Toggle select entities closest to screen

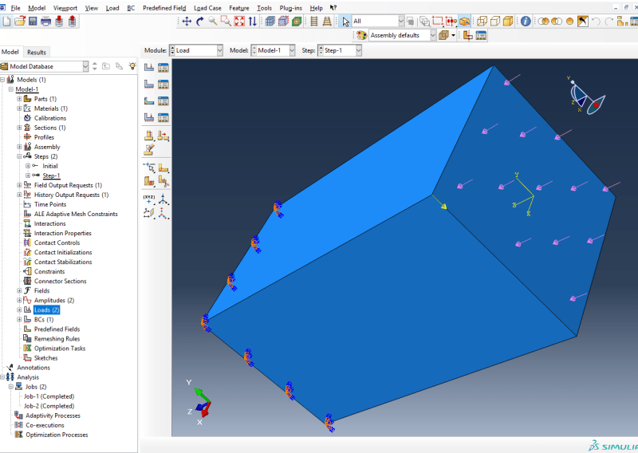[464, 22]
